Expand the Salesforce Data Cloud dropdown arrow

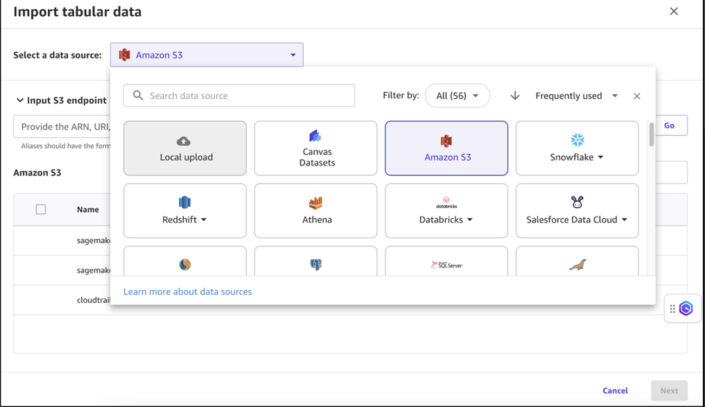(624, 220)
